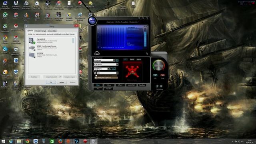
Task: Open the Windows Start button
Action: [x=3, y=141]
